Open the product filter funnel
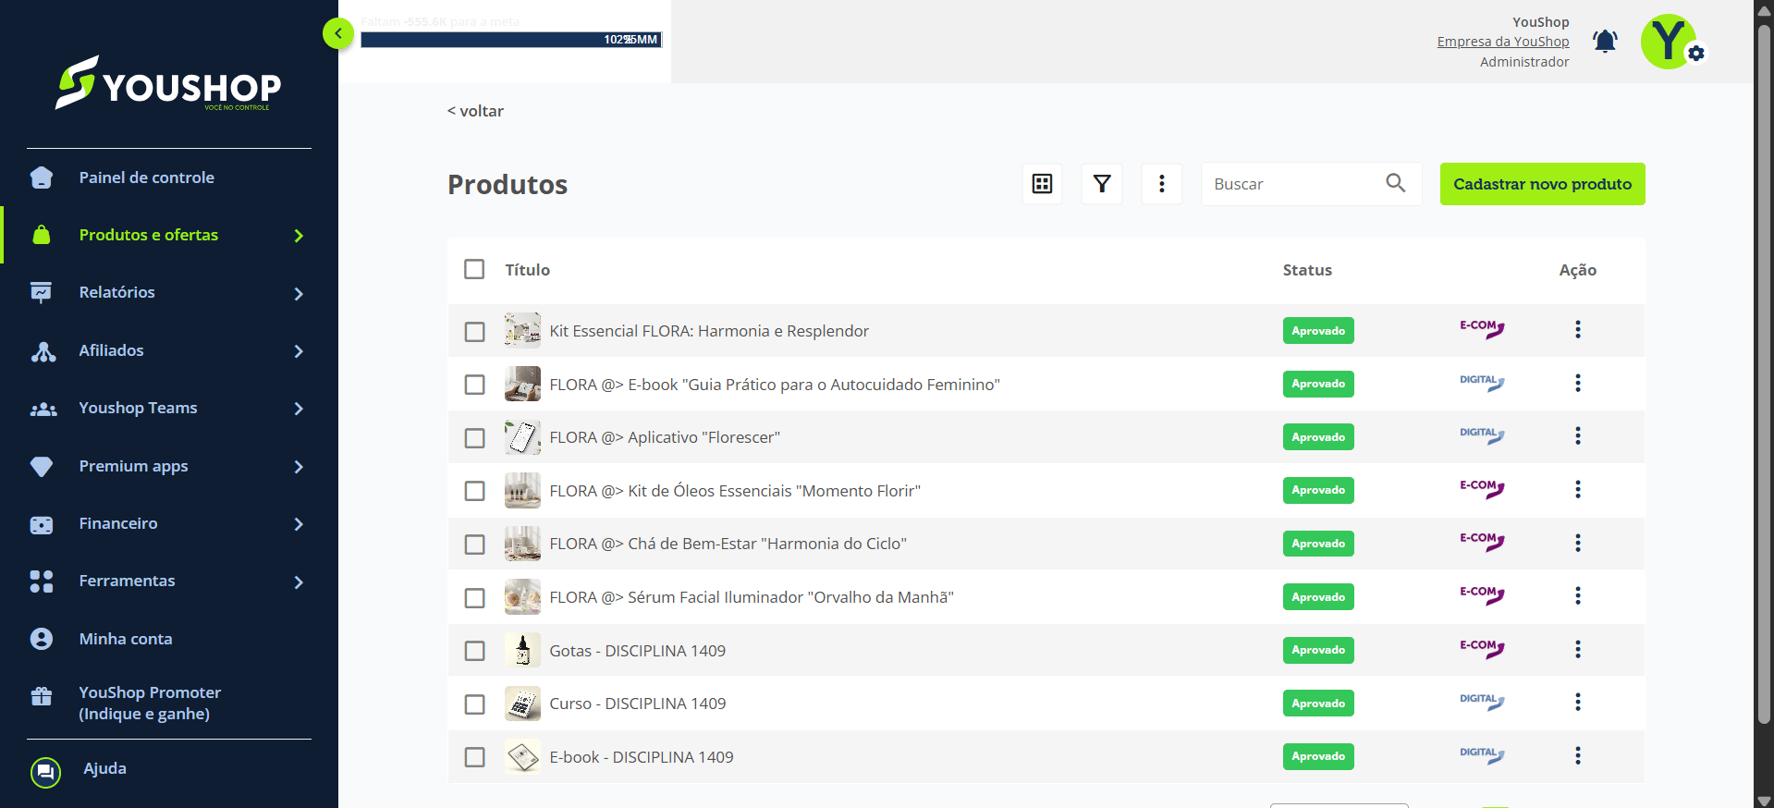The height and width of the screenshot is (808, 1774). coord(1102,184)
